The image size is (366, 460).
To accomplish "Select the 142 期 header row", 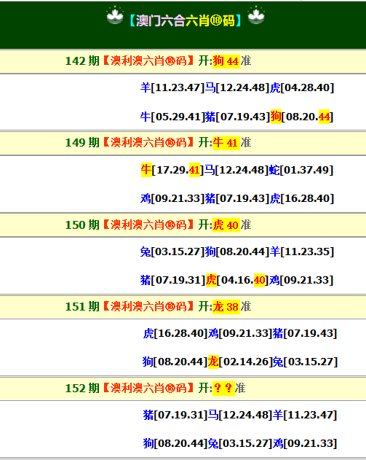I will tap(183, 61).
